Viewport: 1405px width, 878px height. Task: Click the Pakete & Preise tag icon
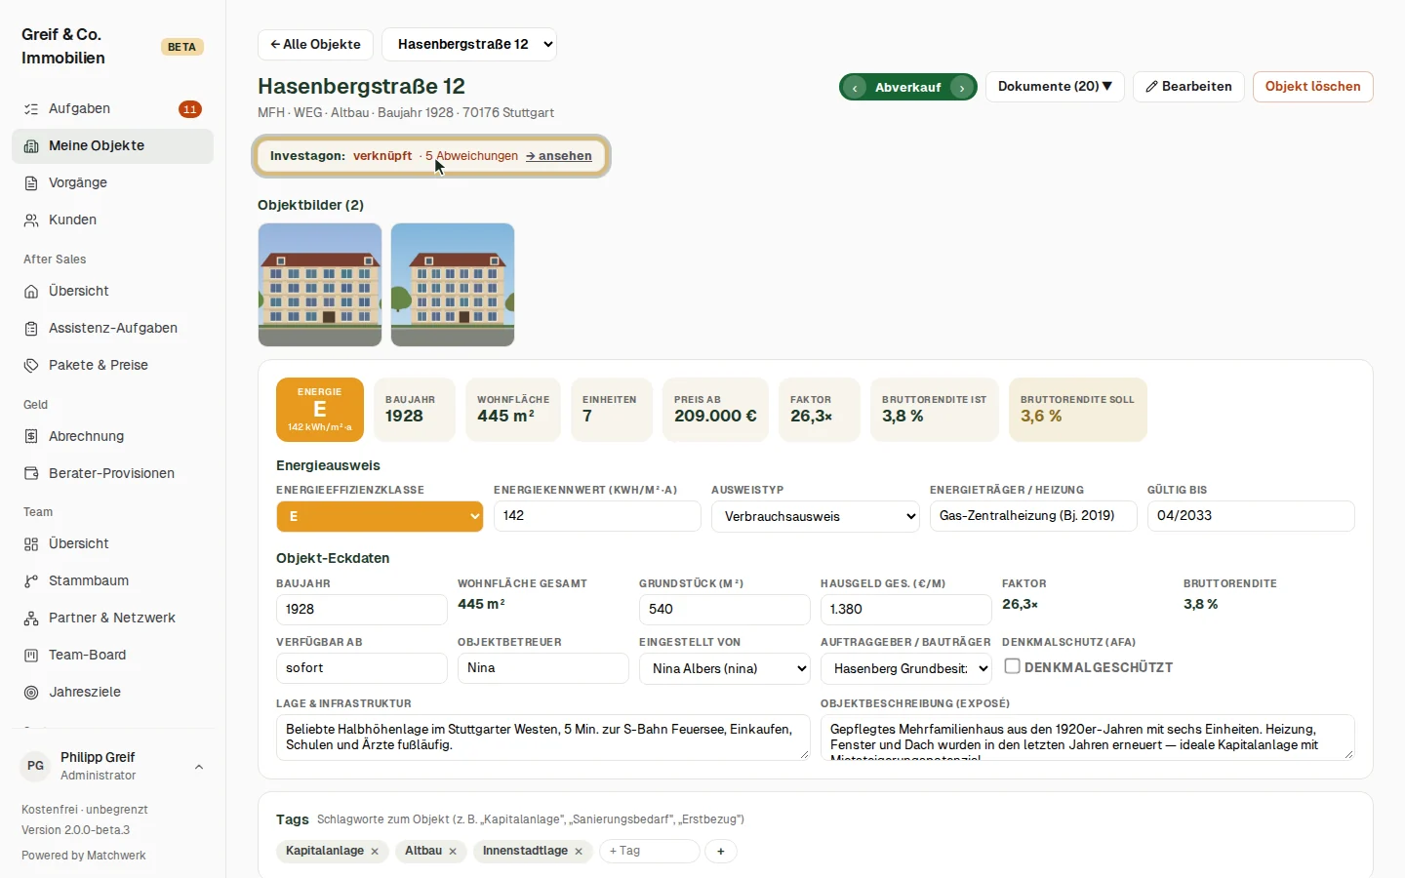click(31, 366)
